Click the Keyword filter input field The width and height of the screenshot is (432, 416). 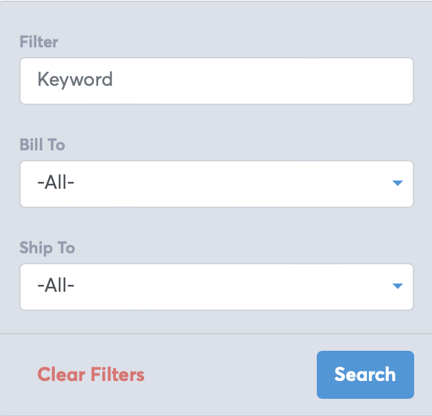[x=217, y=81]
